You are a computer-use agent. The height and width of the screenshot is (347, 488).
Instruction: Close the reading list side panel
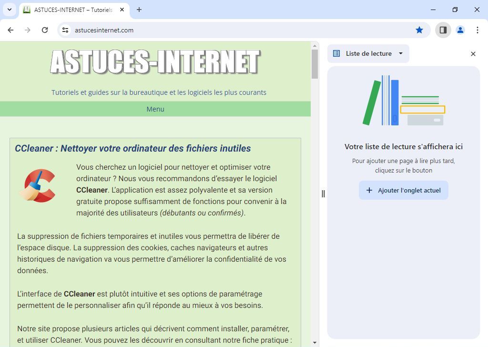point(473,54)
